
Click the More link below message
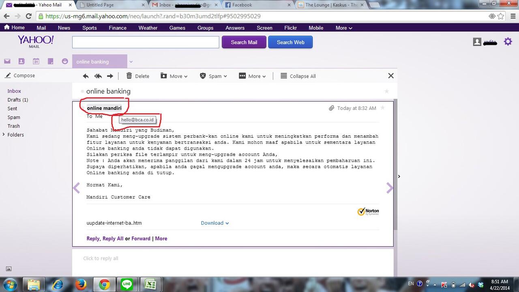(161, 238)
